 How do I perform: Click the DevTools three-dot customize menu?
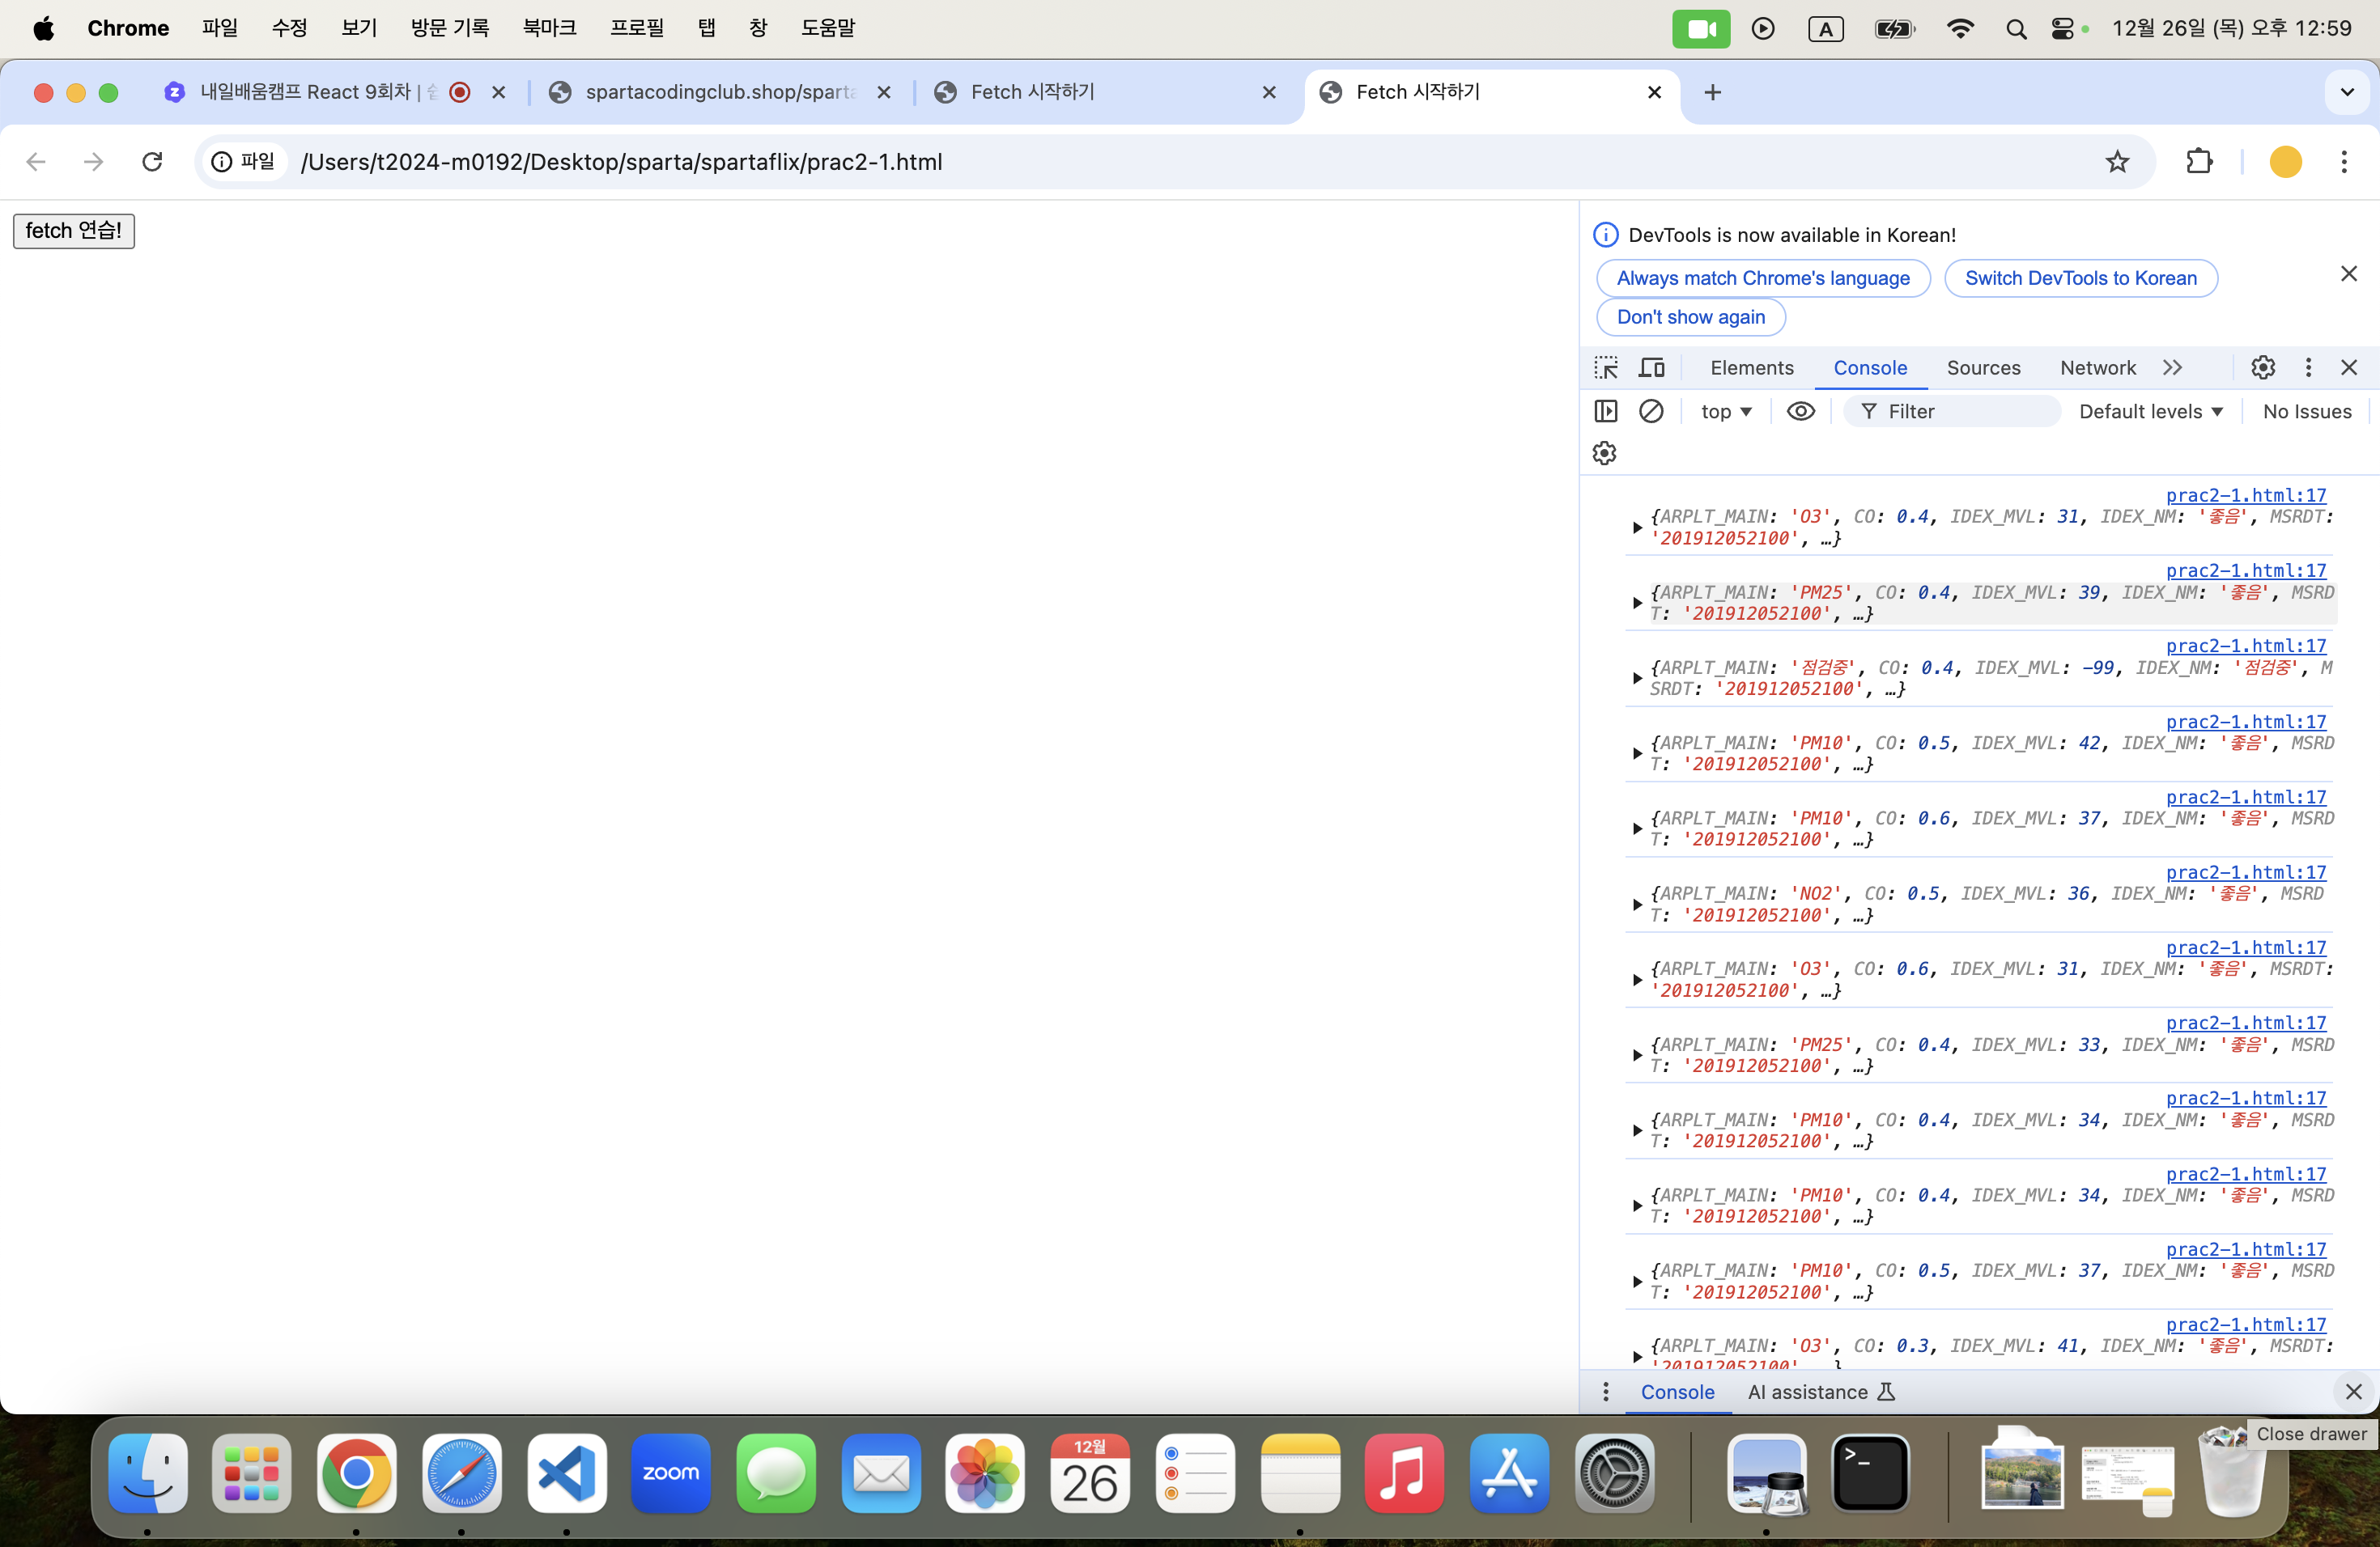(x=2308, y=368)
